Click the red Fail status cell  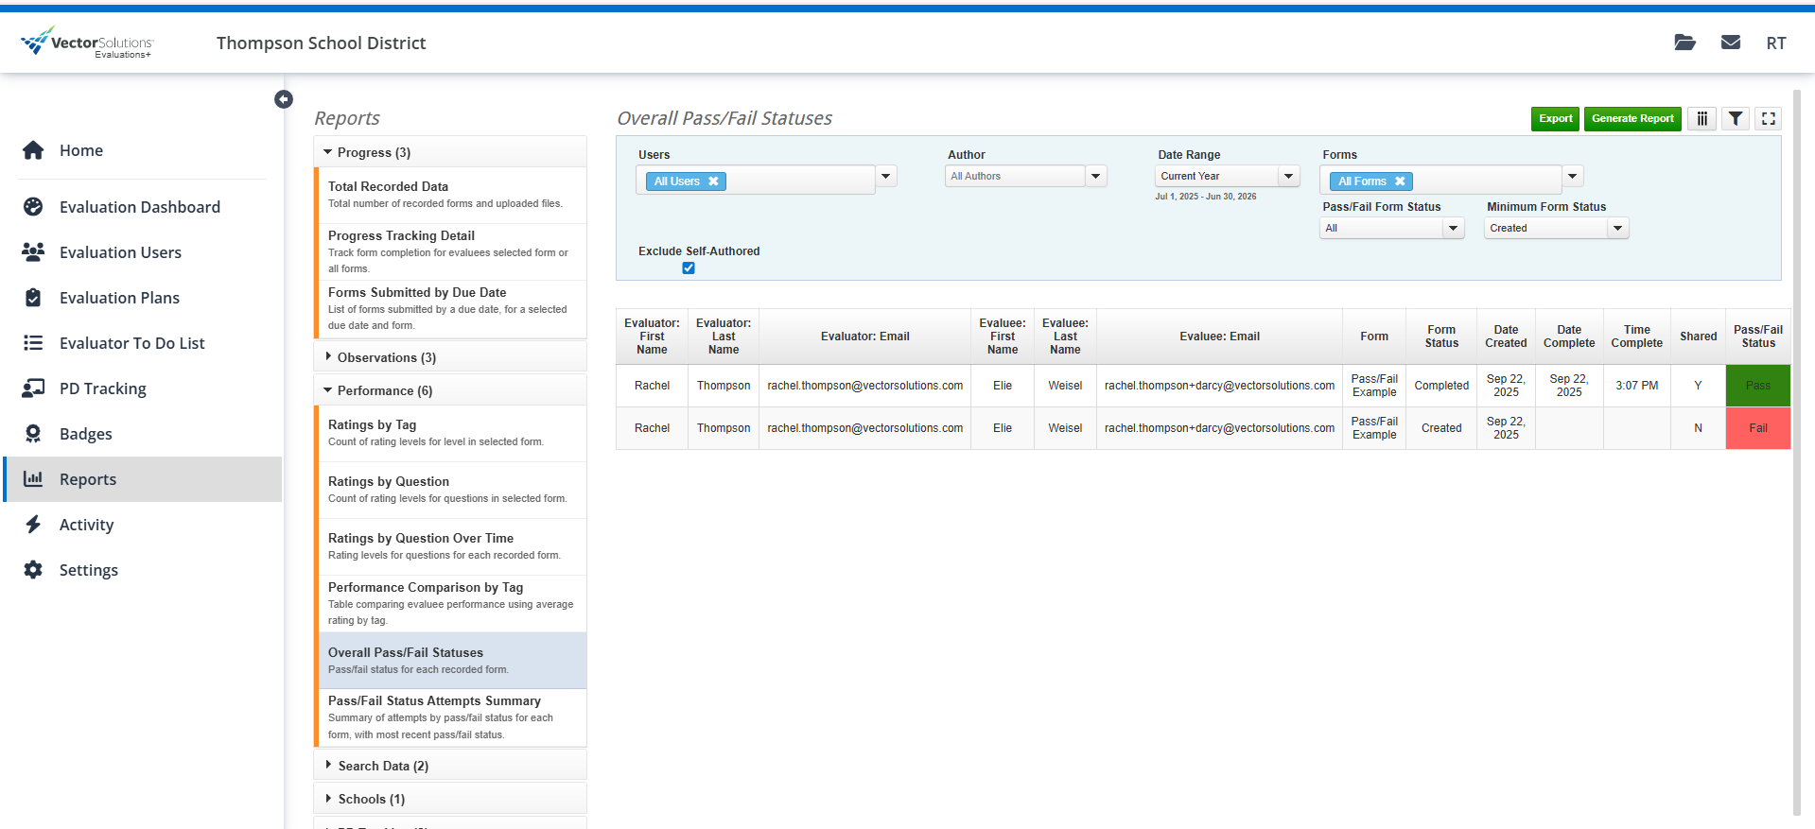tap(1757, 428)
